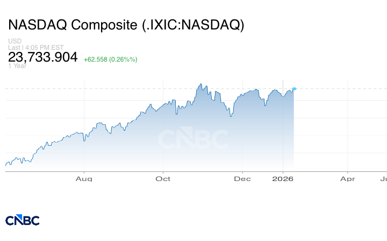Click the sharp chart dip before Dec
Screen dimensions: 387x241
230,116
